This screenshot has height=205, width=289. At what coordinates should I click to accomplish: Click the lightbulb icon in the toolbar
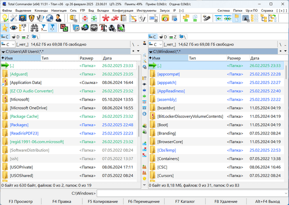[x=5, y=18]
